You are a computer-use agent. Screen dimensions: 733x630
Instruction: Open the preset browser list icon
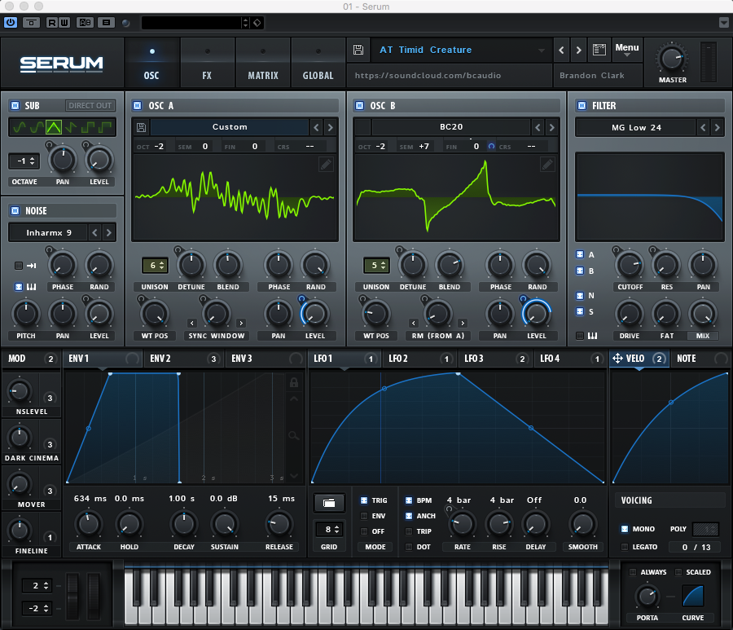click(599, 50)
